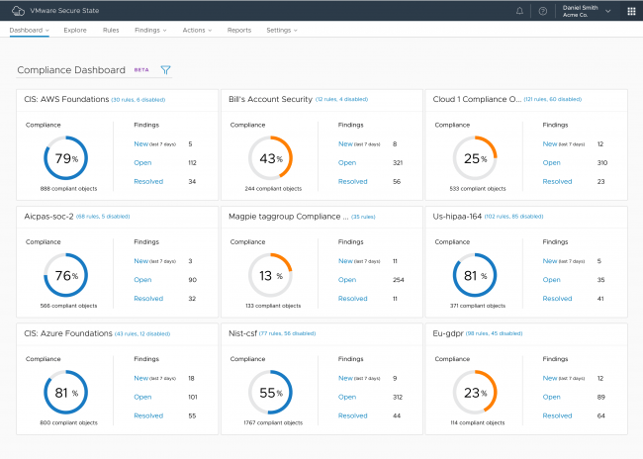Click the 55% donut in Nist-csf

pos(270,392)
